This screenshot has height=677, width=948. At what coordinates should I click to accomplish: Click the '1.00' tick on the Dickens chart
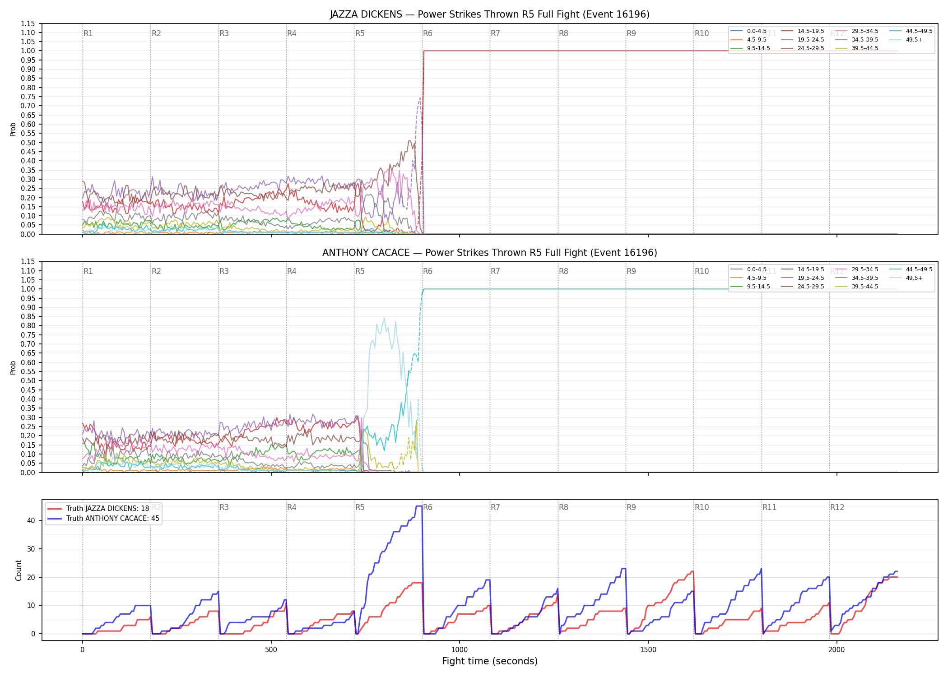click(x=28, y=51)
